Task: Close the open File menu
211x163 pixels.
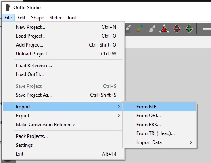Action: point(8,18)
